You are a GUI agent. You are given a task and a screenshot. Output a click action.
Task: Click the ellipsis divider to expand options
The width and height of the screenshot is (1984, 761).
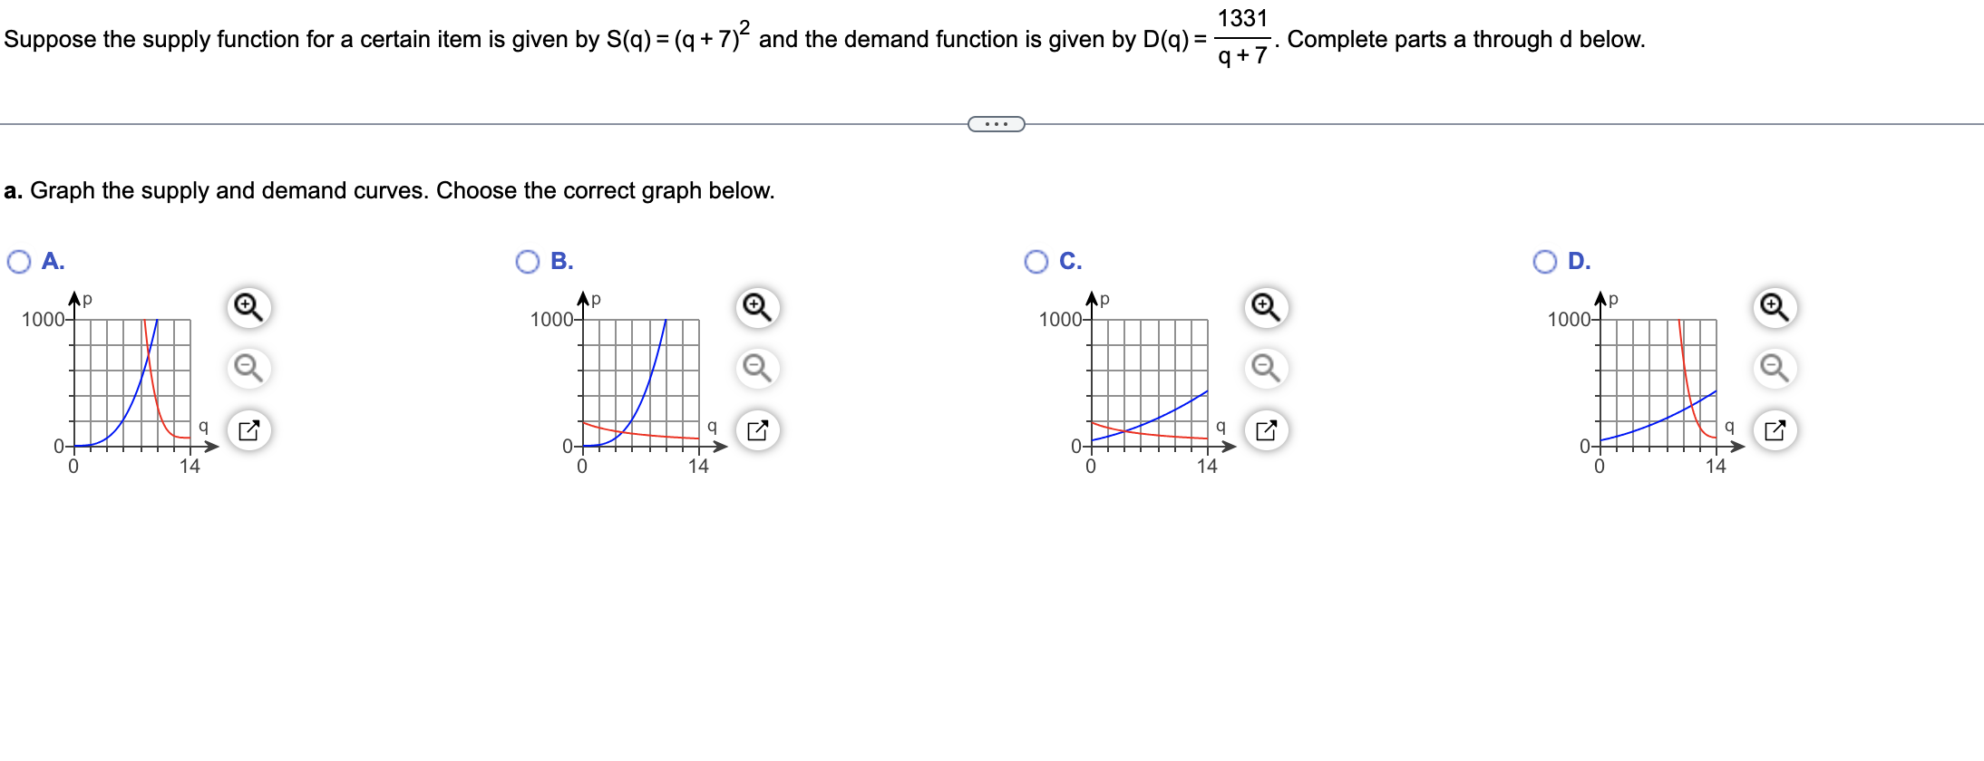tap(995, 125)
